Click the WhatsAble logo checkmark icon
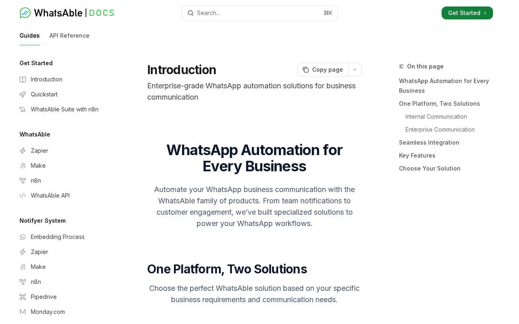The width and height of the screenshot is (519, 324). click(25, 13)
